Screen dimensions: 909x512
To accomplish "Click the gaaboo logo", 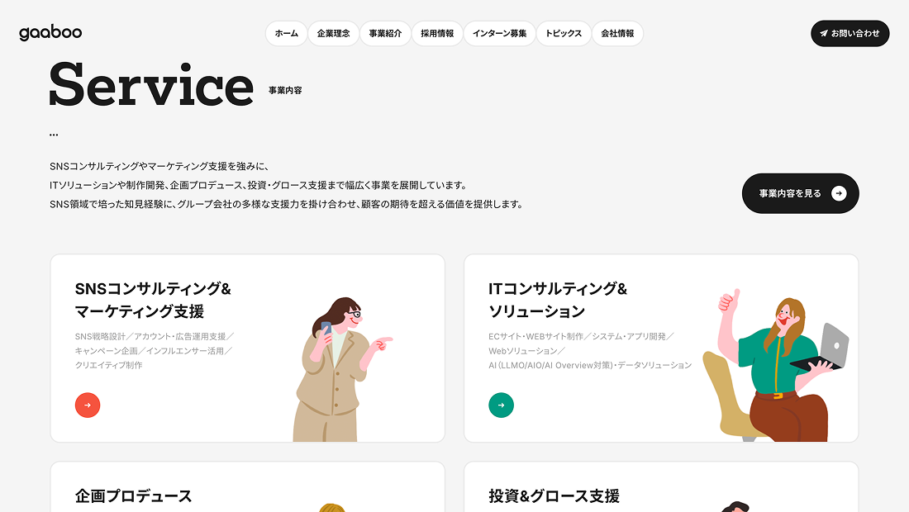I will (x=50, y=33).
